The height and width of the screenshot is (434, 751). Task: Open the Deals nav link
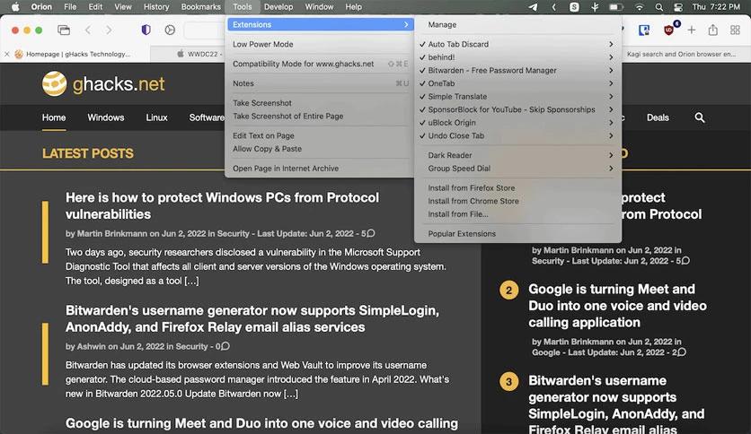658,117
